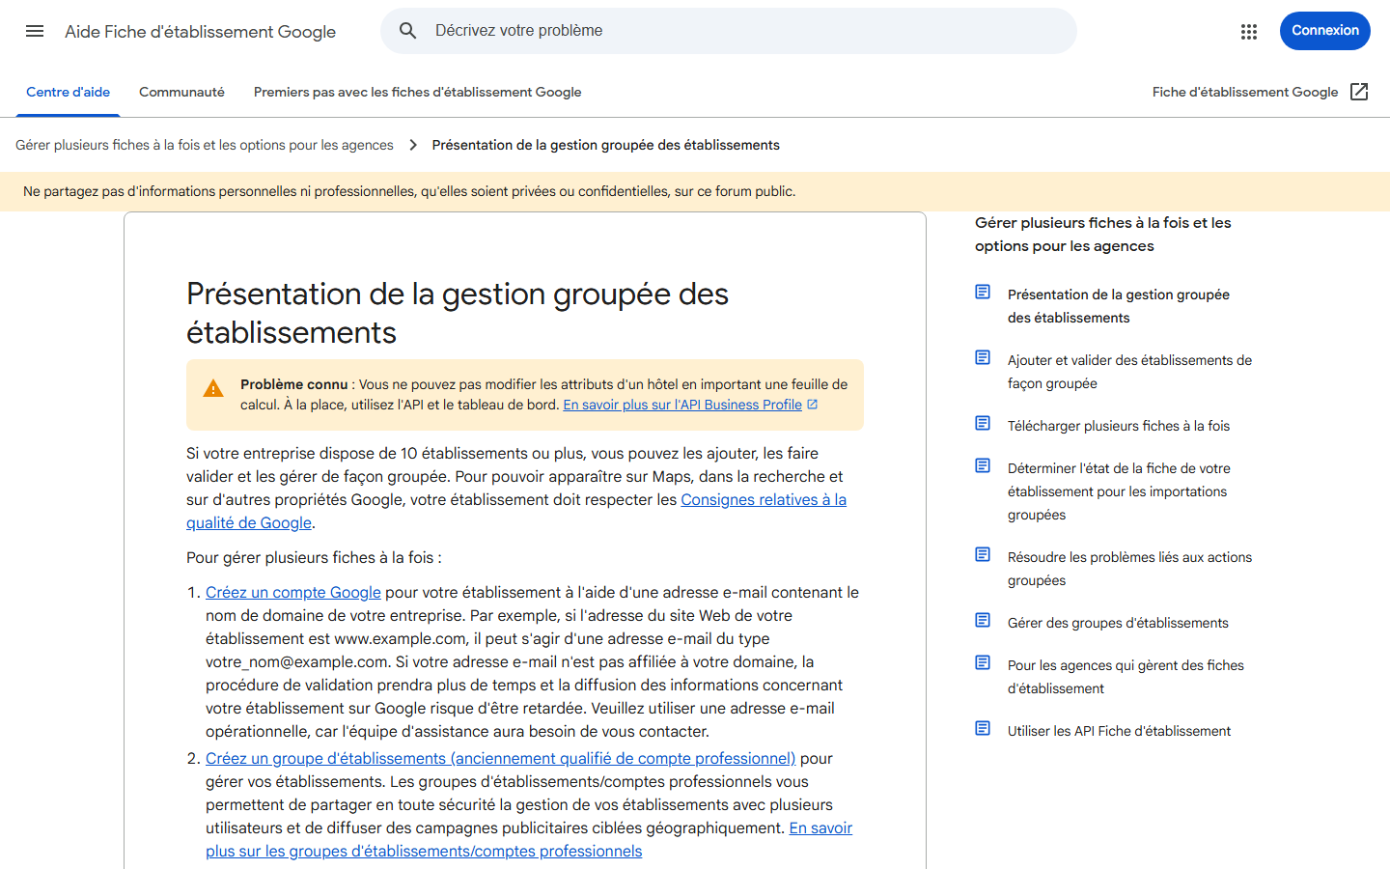Screen dimensions: 1390x869
Task: Open En savoir plus sur les groupes d'établissements link
Action: pyautogui.click(x=529, y=839)
